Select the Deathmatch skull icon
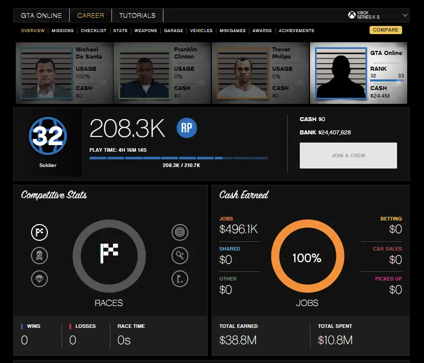 click(40, 256)
